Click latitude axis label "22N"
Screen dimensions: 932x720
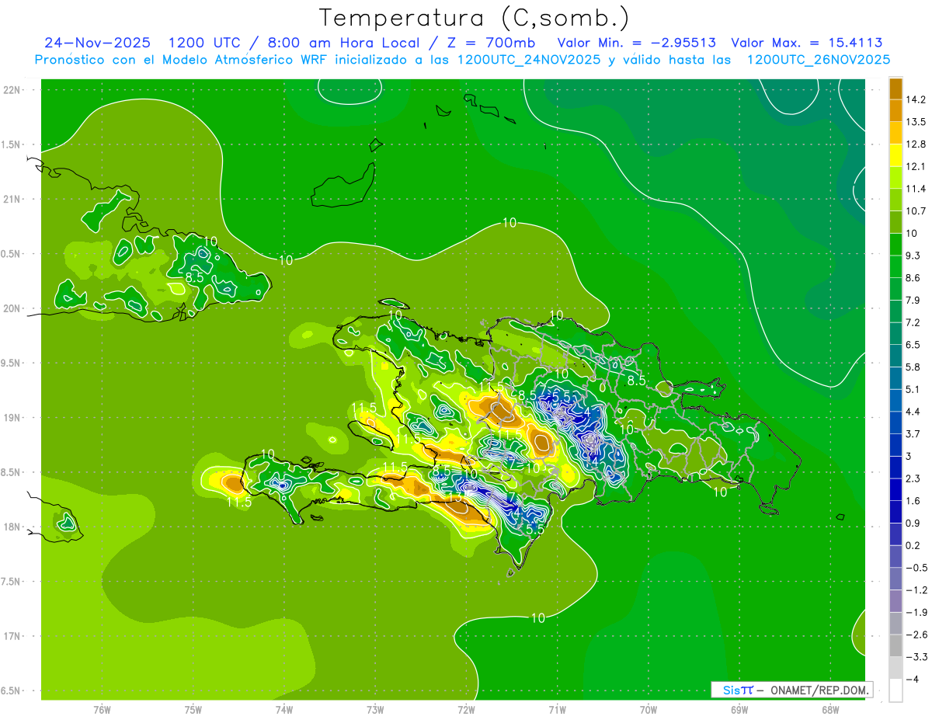click(11, 90)
